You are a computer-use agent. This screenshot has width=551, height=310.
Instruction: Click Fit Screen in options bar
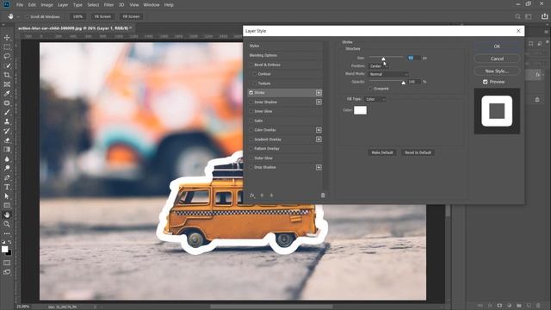point(102,16)
